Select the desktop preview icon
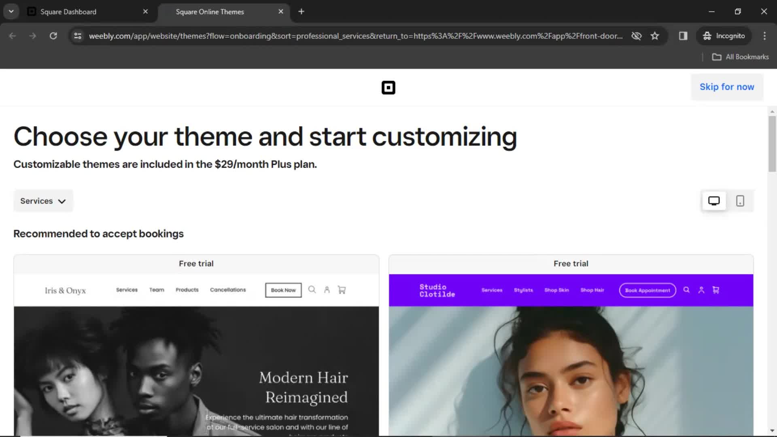The width and height of the screenshot is (777, 437). pyautogui.click(x=714, y=201)
